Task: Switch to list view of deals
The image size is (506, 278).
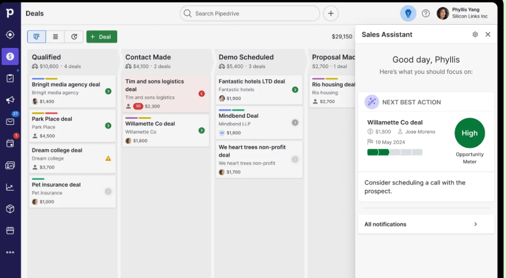Action: (x=55, y=37)
